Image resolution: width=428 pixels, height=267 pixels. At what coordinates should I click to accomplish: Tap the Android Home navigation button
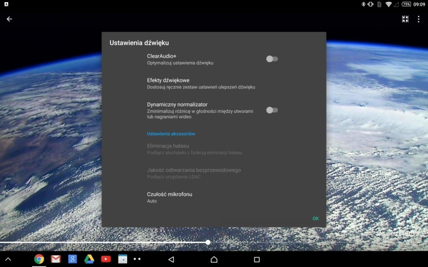214,260
